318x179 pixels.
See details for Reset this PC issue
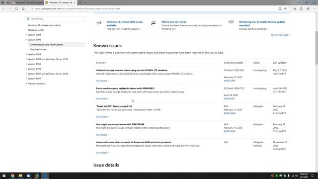(102, 117)
